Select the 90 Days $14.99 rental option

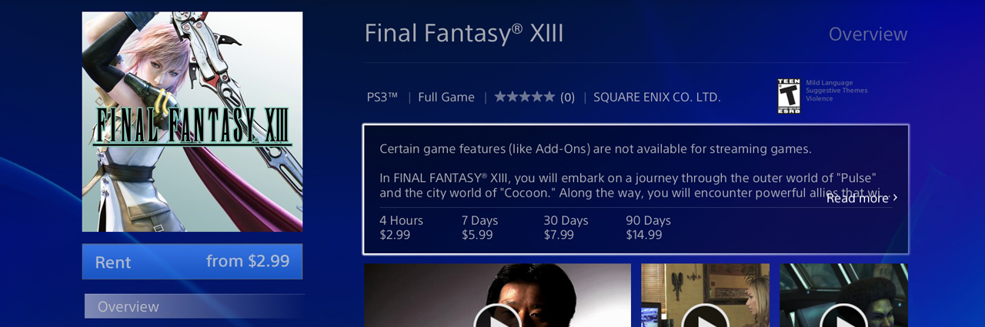coord(648,227)
